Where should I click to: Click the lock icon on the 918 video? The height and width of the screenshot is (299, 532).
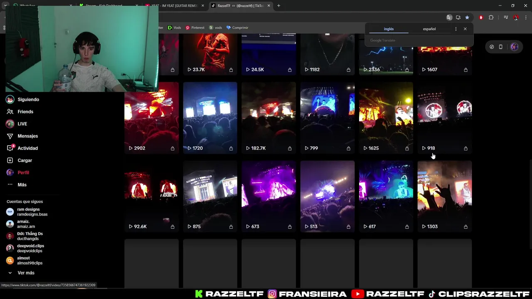coord(465,148)
